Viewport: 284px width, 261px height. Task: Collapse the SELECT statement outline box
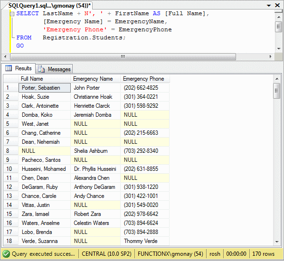(12, 14)
